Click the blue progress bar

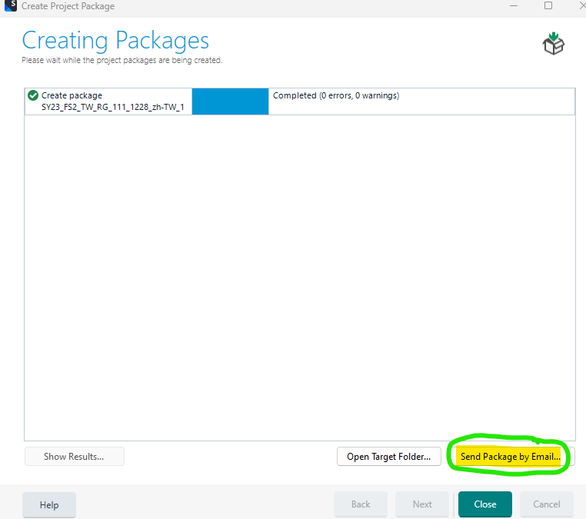230,101
